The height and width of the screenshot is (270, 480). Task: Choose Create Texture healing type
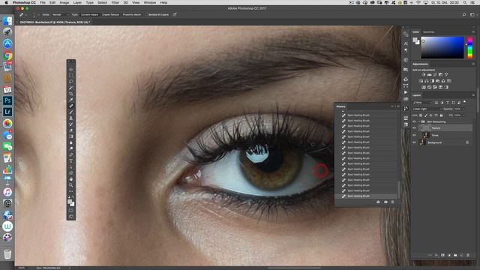point(110,15)
